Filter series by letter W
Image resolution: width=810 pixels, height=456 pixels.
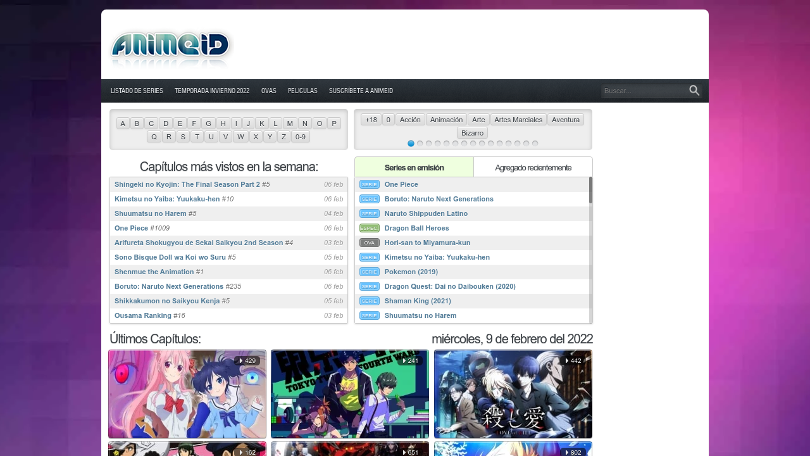click(x=240, y=137)
